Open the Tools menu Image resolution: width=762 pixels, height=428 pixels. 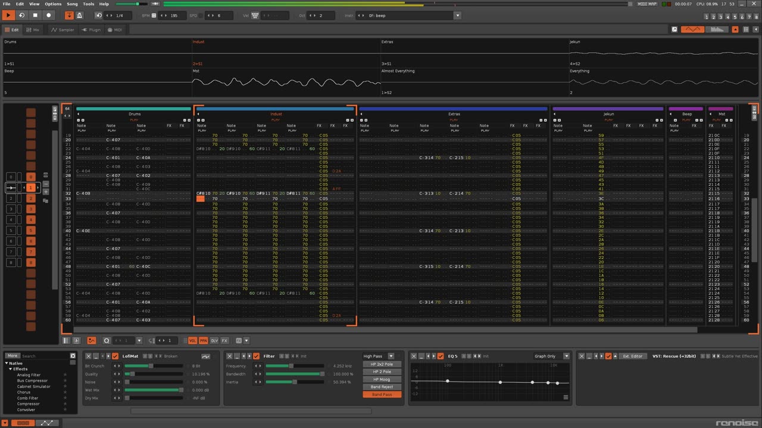(88, 4)
